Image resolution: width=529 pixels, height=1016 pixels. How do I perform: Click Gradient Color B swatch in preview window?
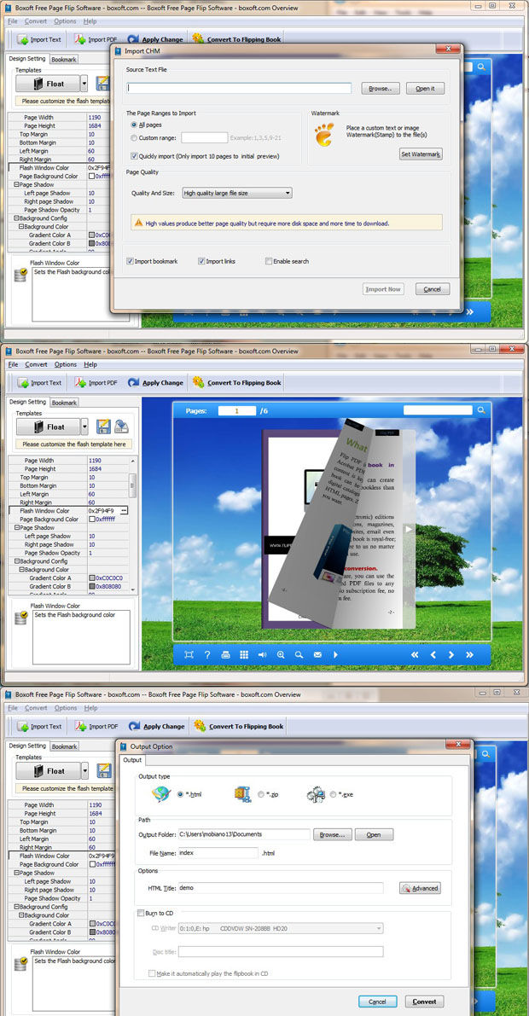tap(93, 586)
